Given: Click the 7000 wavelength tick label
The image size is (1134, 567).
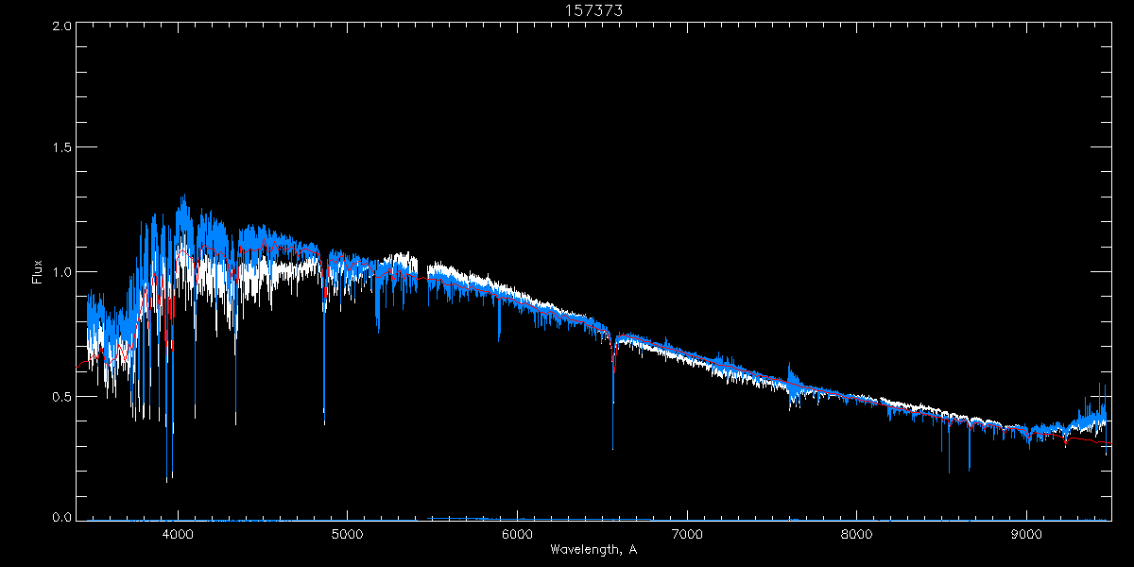Looking at the screenshot, I should click(x=687, y=535).
